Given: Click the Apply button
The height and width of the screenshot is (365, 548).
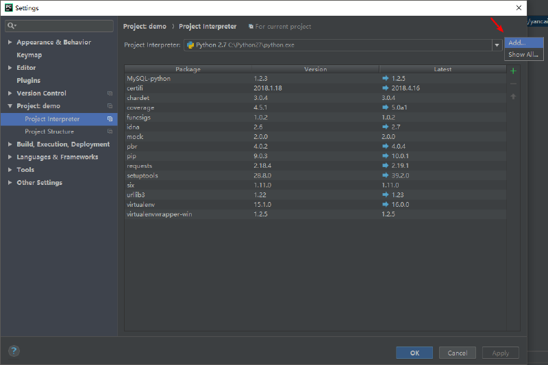Looking at the screenshot, I should point(500,353).
